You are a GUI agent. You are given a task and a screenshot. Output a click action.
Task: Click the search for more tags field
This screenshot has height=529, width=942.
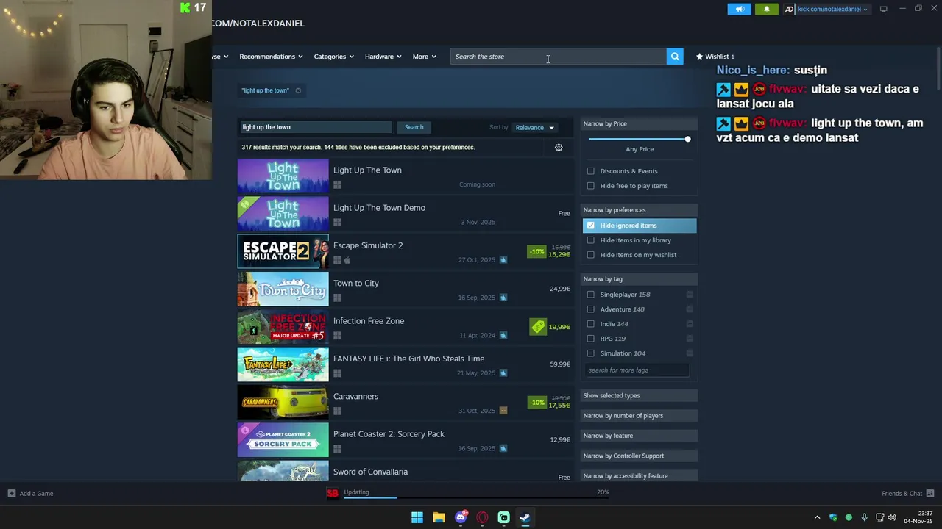coord(637,370)
